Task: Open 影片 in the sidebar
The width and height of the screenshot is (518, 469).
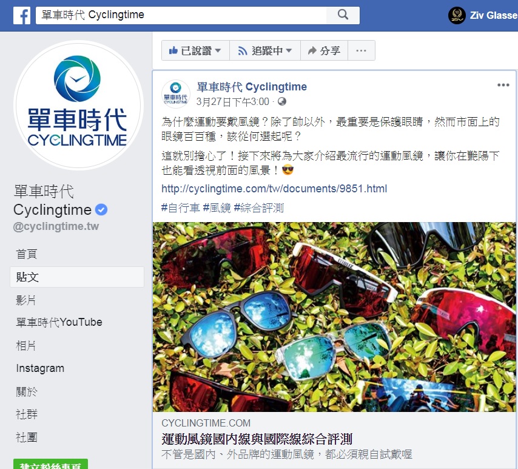Action: coord(25,300)
